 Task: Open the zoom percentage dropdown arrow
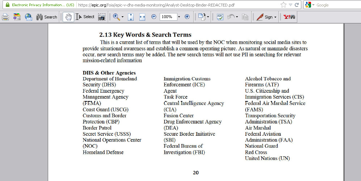[x=179, y=17]
